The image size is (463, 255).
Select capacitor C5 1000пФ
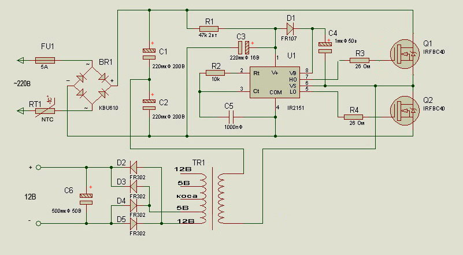(x=231, y=117)
